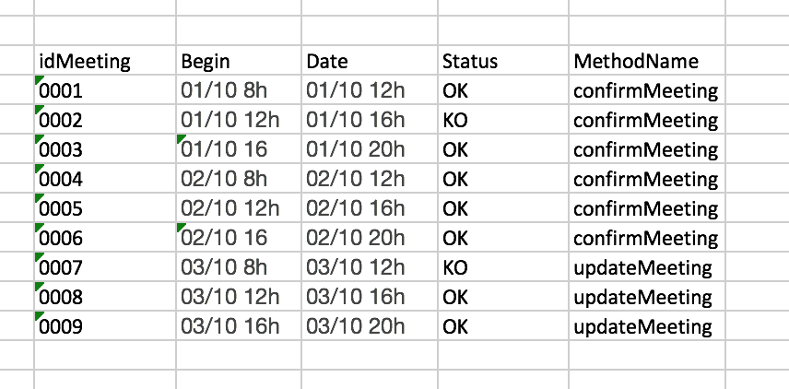Click the KO status for meeting 0002
Screen dimensions: 789x389
click(455, 121)
